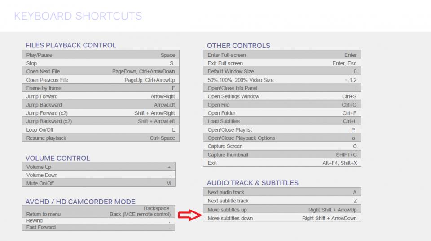Select the Next audio track row

pyautogui.click(x=282, y=192)
